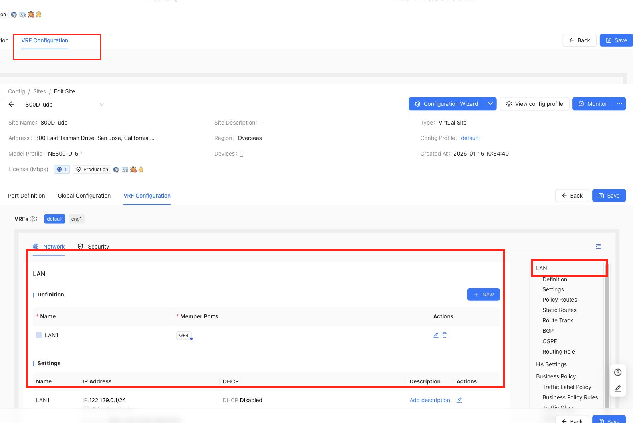Open the Configuration Wizard
The image size is (633, 423).
pyautogui.click(x=446, y=104)
